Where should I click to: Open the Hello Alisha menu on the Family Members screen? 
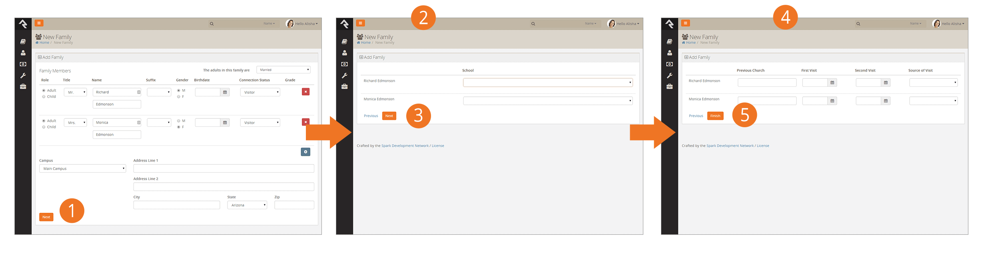(x=302, y=24)
